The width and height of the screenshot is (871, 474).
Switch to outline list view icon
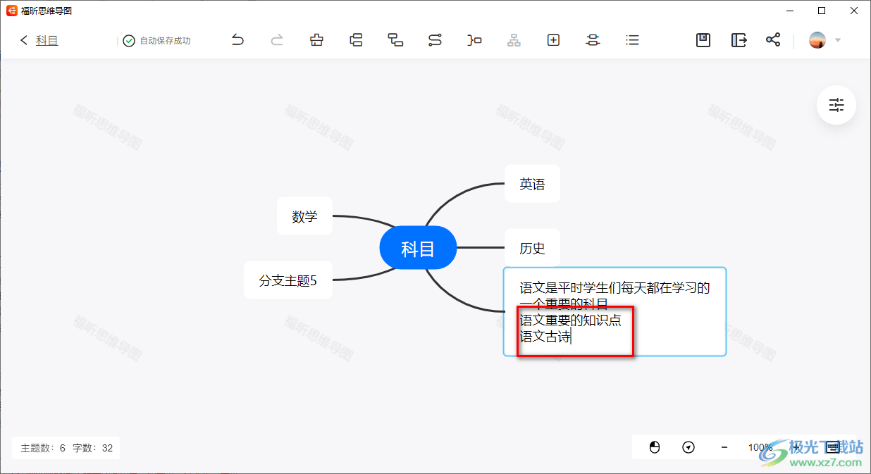[632, 40]
